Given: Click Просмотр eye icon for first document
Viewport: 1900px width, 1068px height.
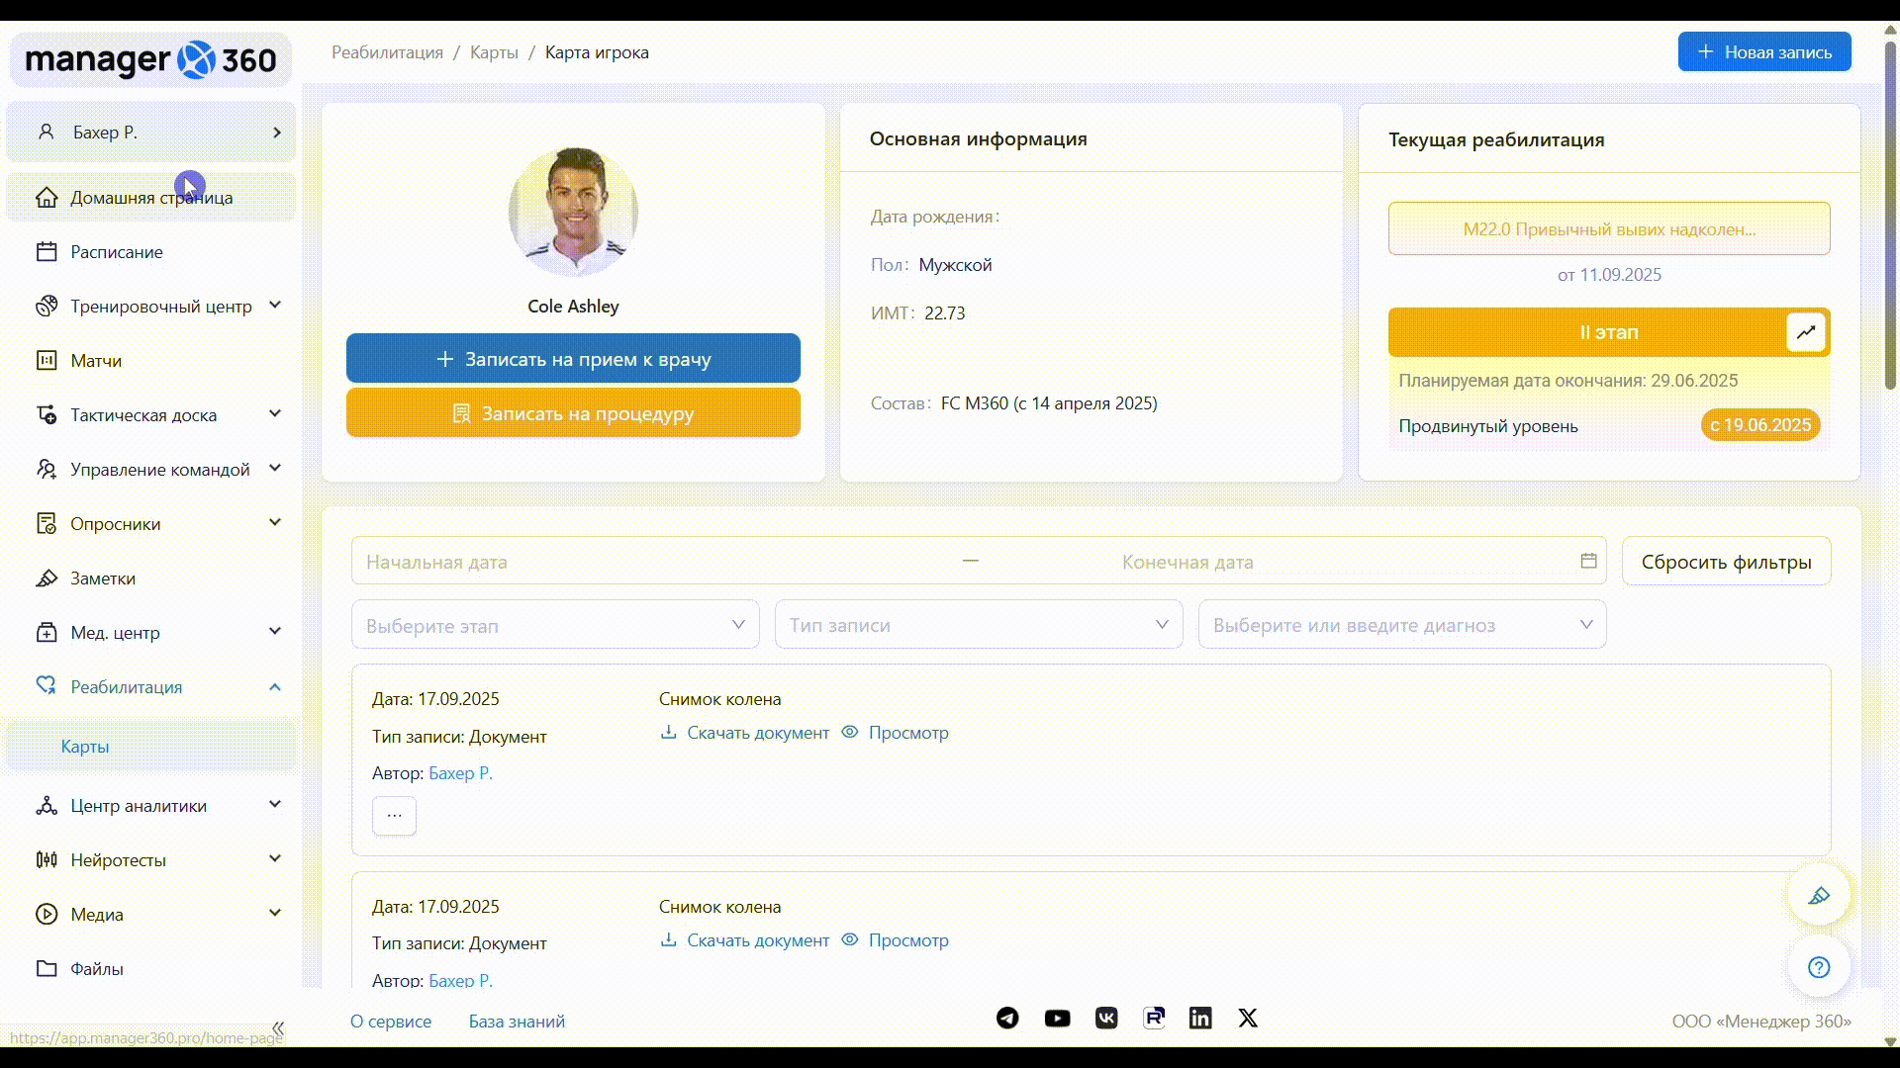Looking at the screenshot, I should click(850, 733).
